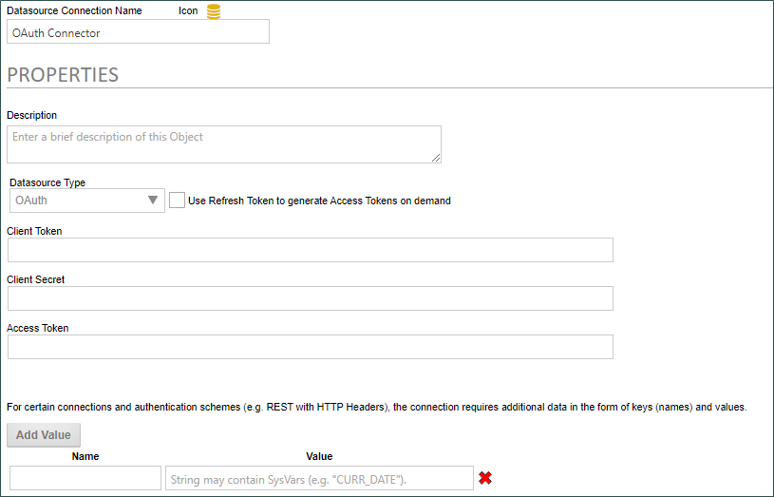Click the 'Client Token' label

click(x=34, y=231)
